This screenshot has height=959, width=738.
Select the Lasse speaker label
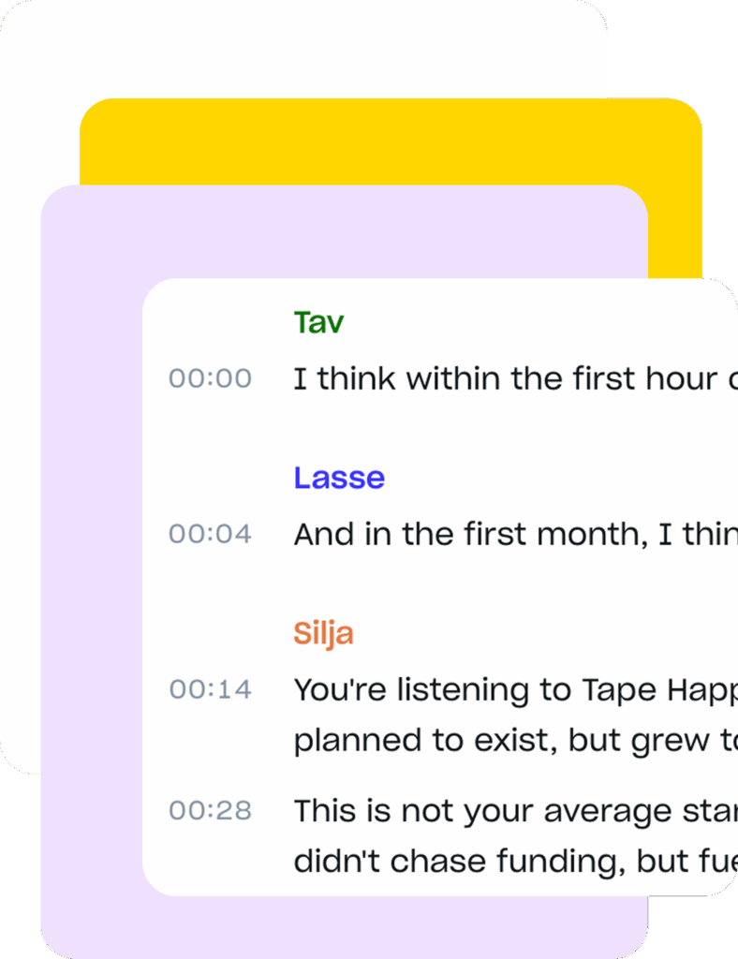coord(339,478)
